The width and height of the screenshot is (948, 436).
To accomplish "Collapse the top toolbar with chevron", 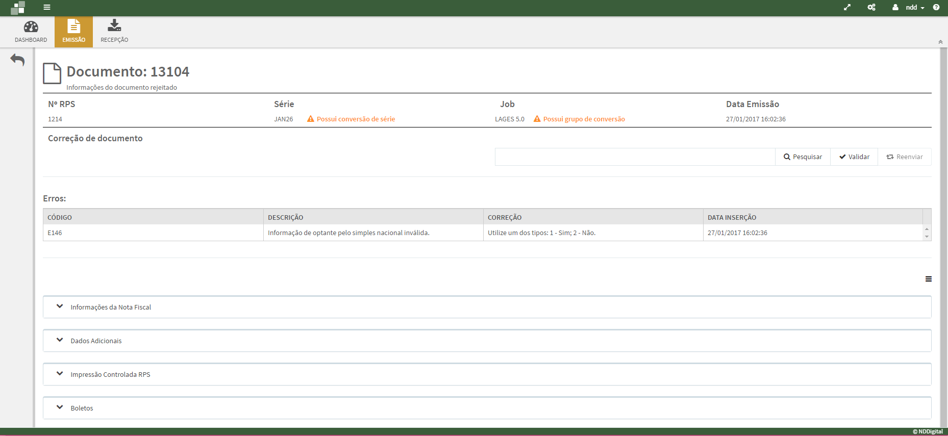I will [940, 42].
